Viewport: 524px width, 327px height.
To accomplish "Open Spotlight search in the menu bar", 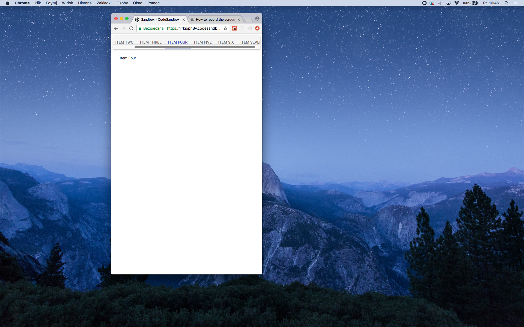I will tap(507, 3).
